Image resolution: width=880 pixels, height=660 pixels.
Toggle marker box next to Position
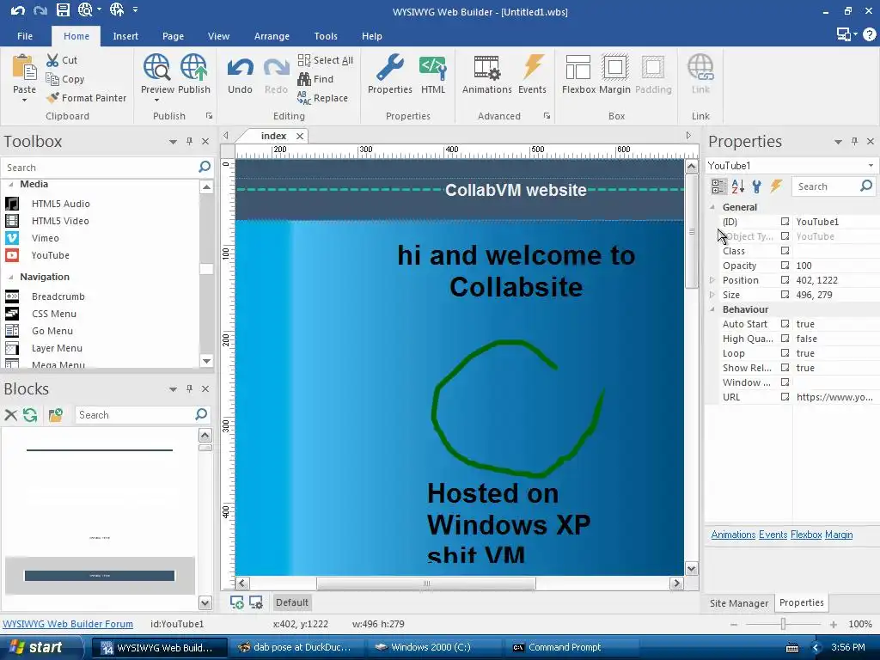785,280
